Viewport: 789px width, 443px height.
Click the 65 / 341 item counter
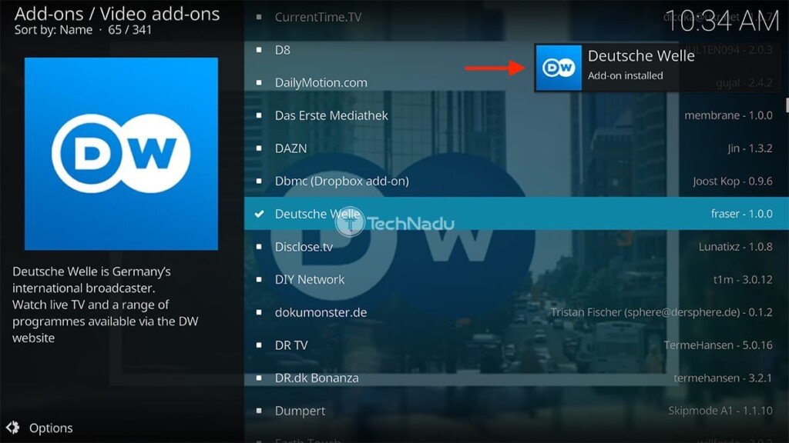coord(129,30)
